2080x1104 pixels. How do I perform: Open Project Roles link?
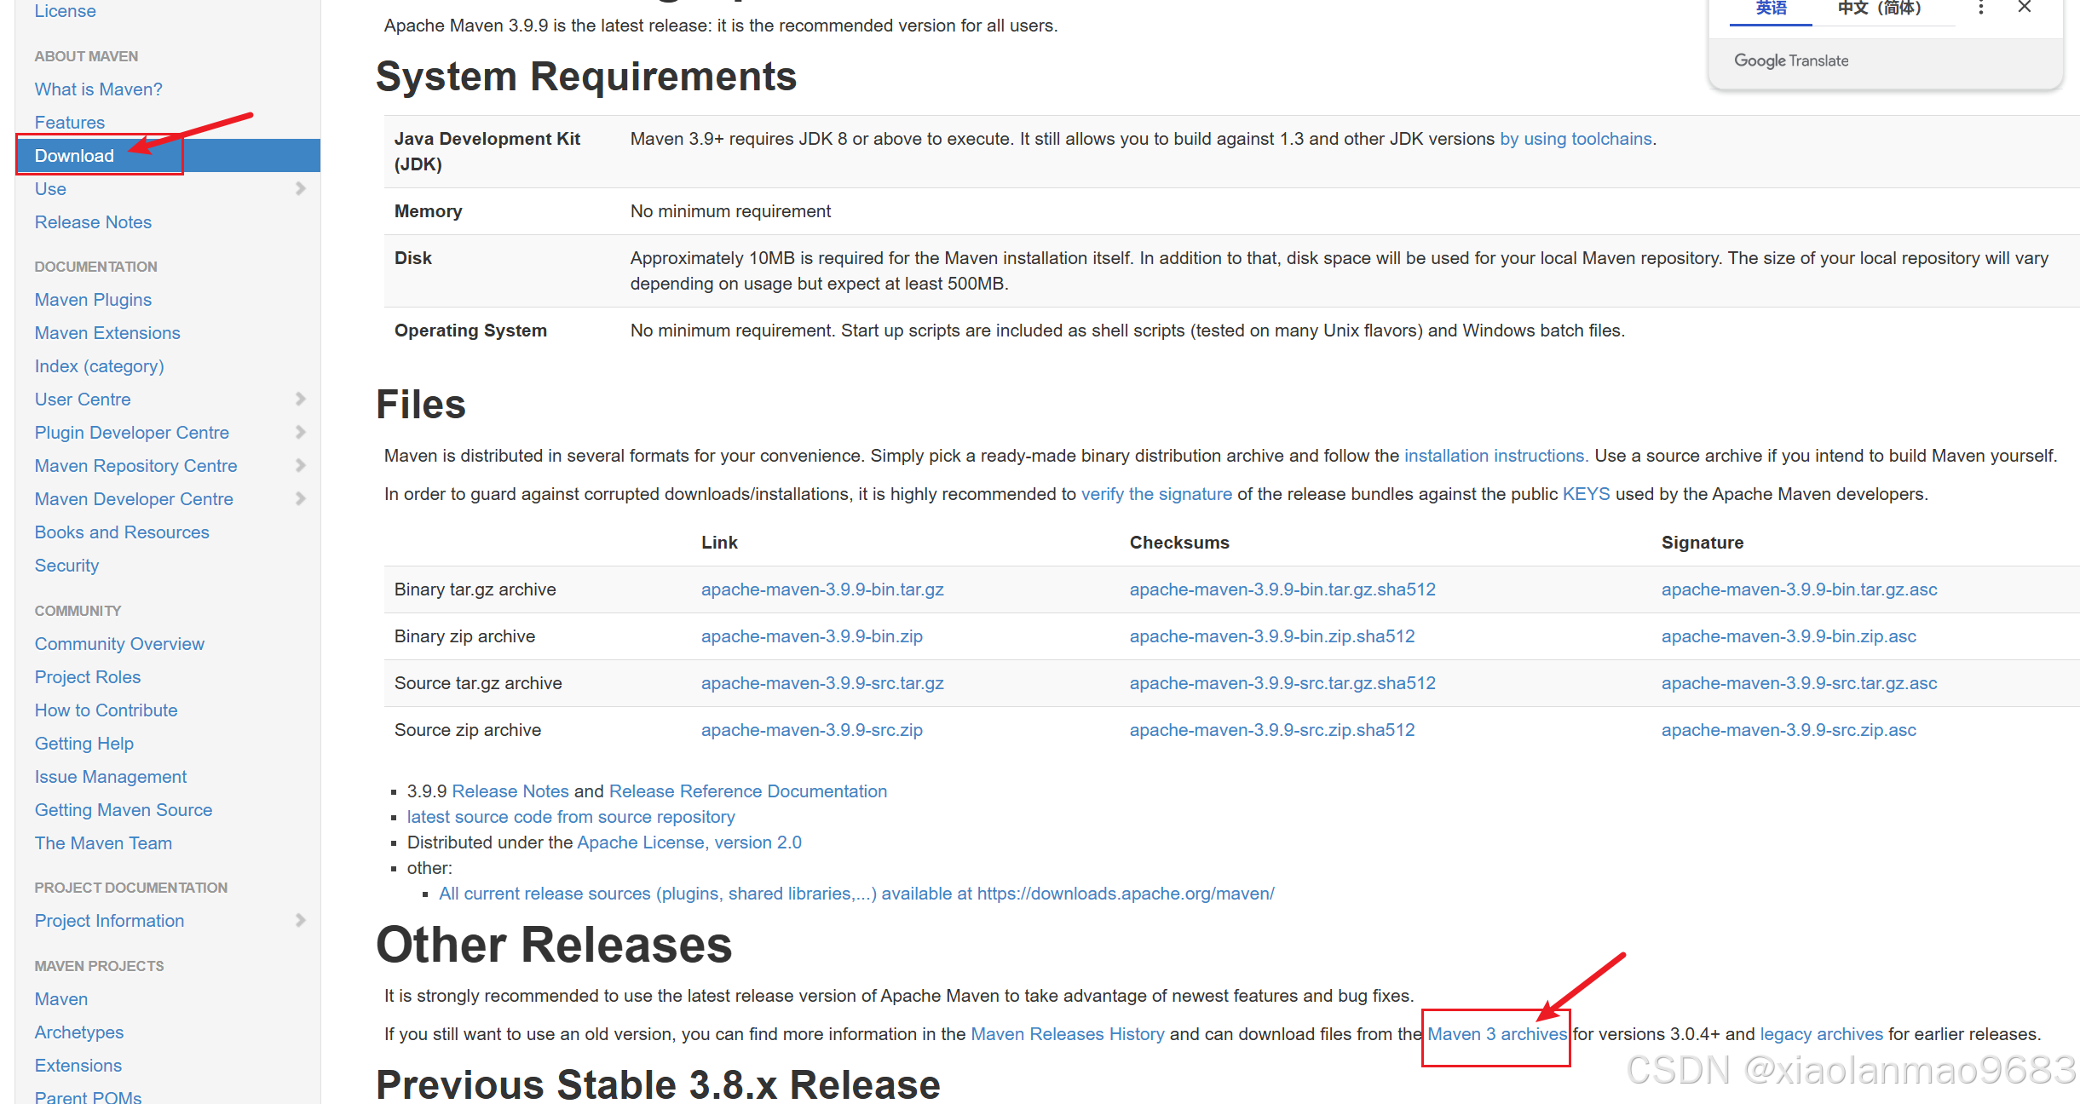88,677
